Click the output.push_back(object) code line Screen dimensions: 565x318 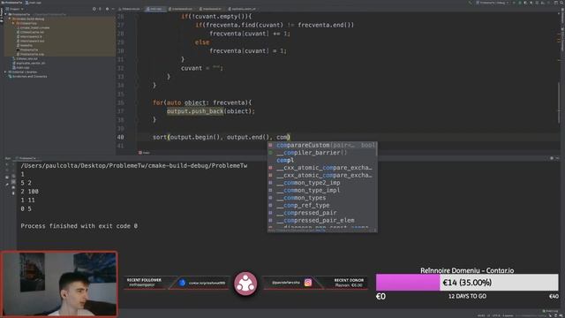pyautogui.click(x=211, y=111)
